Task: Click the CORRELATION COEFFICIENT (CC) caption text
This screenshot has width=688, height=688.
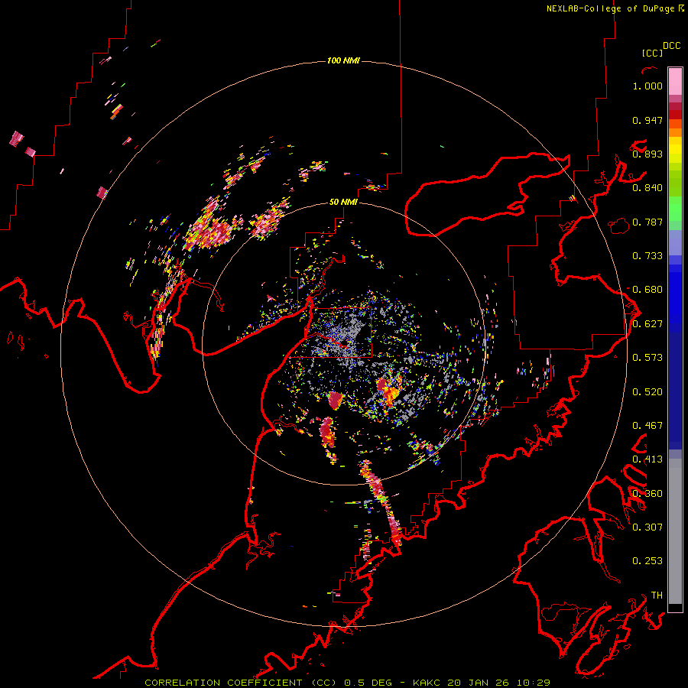Action: click(241, 683)
